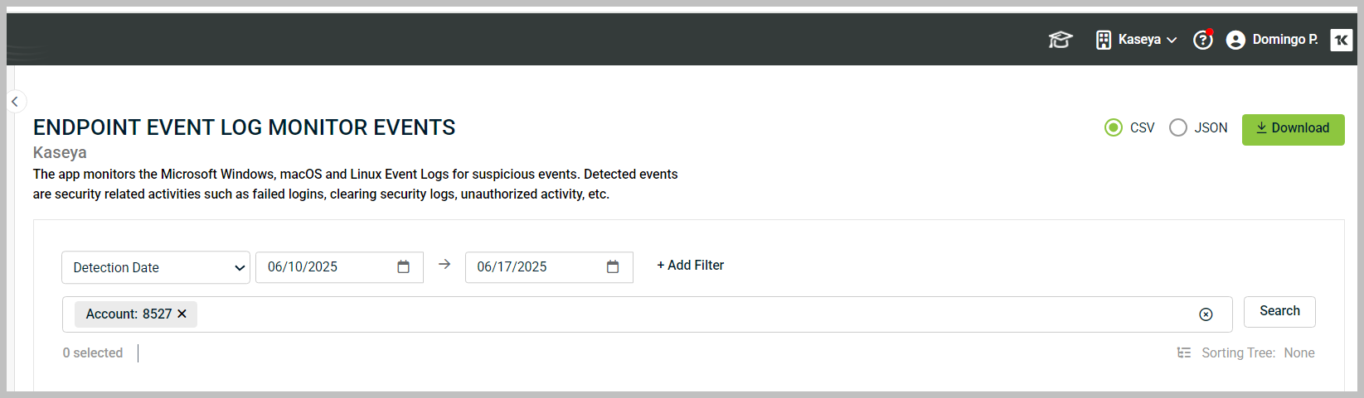Select the JSON export format
Screen dimensions: 1364x398
pyautogui.click(x=1178, y=127)
